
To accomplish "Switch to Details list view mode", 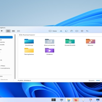I will coord(19,31).
